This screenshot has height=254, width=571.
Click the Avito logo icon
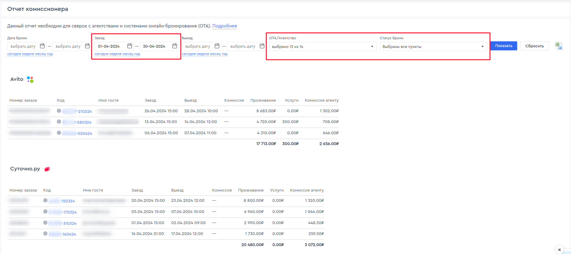click(30, 79)
